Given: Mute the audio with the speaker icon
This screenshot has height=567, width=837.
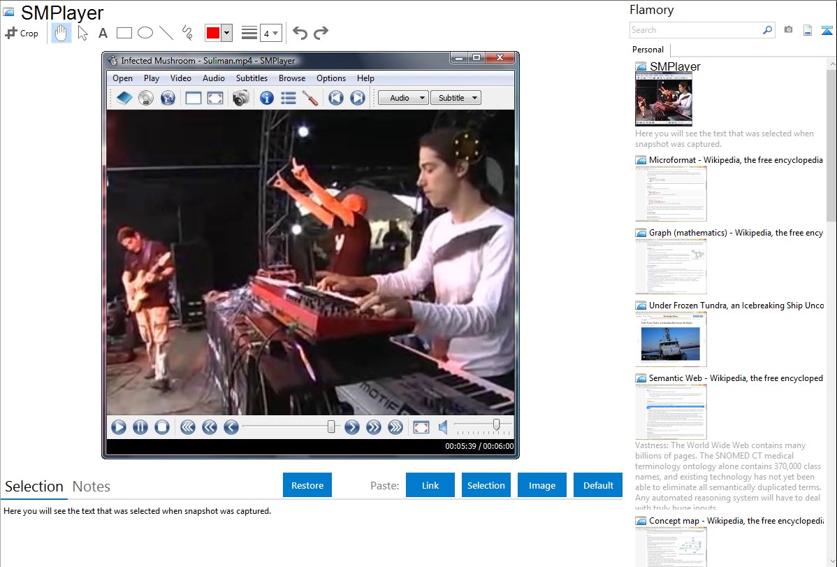Looking at the screenshot, I should coord(443,427).
